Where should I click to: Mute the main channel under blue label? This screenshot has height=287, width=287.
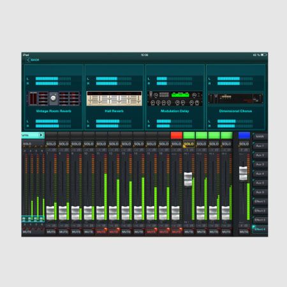244,232
